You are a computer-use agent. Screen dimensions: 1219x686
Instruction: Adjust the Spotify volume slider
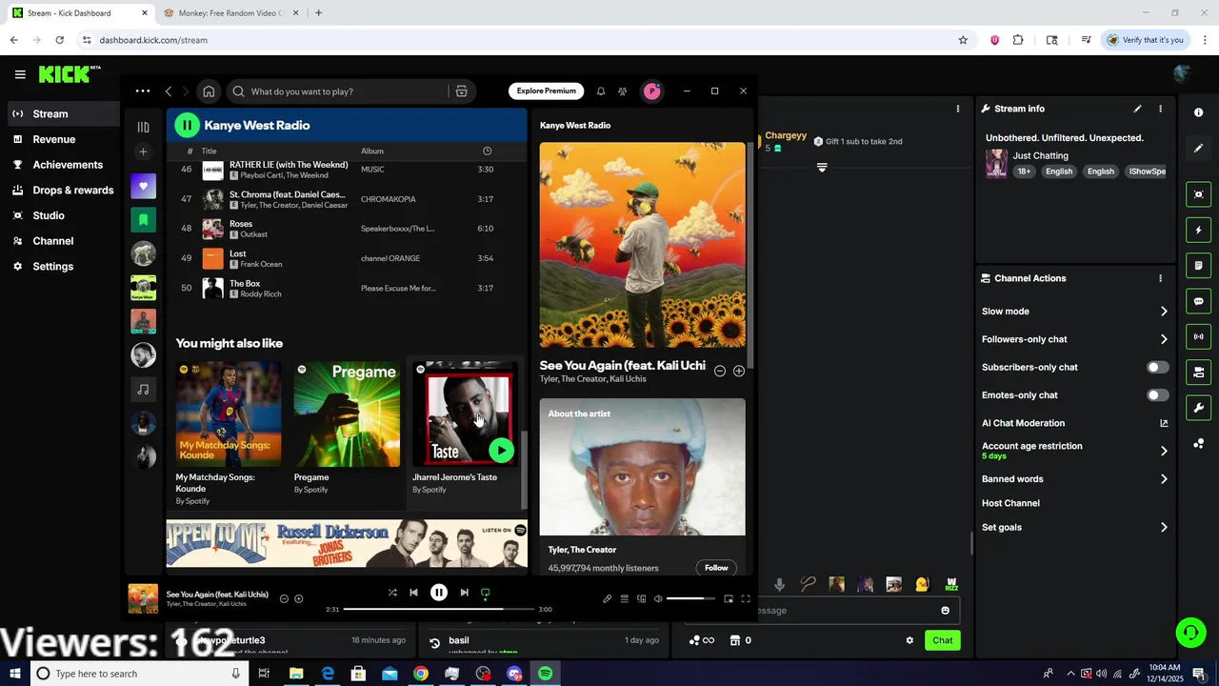coord(690,599)
